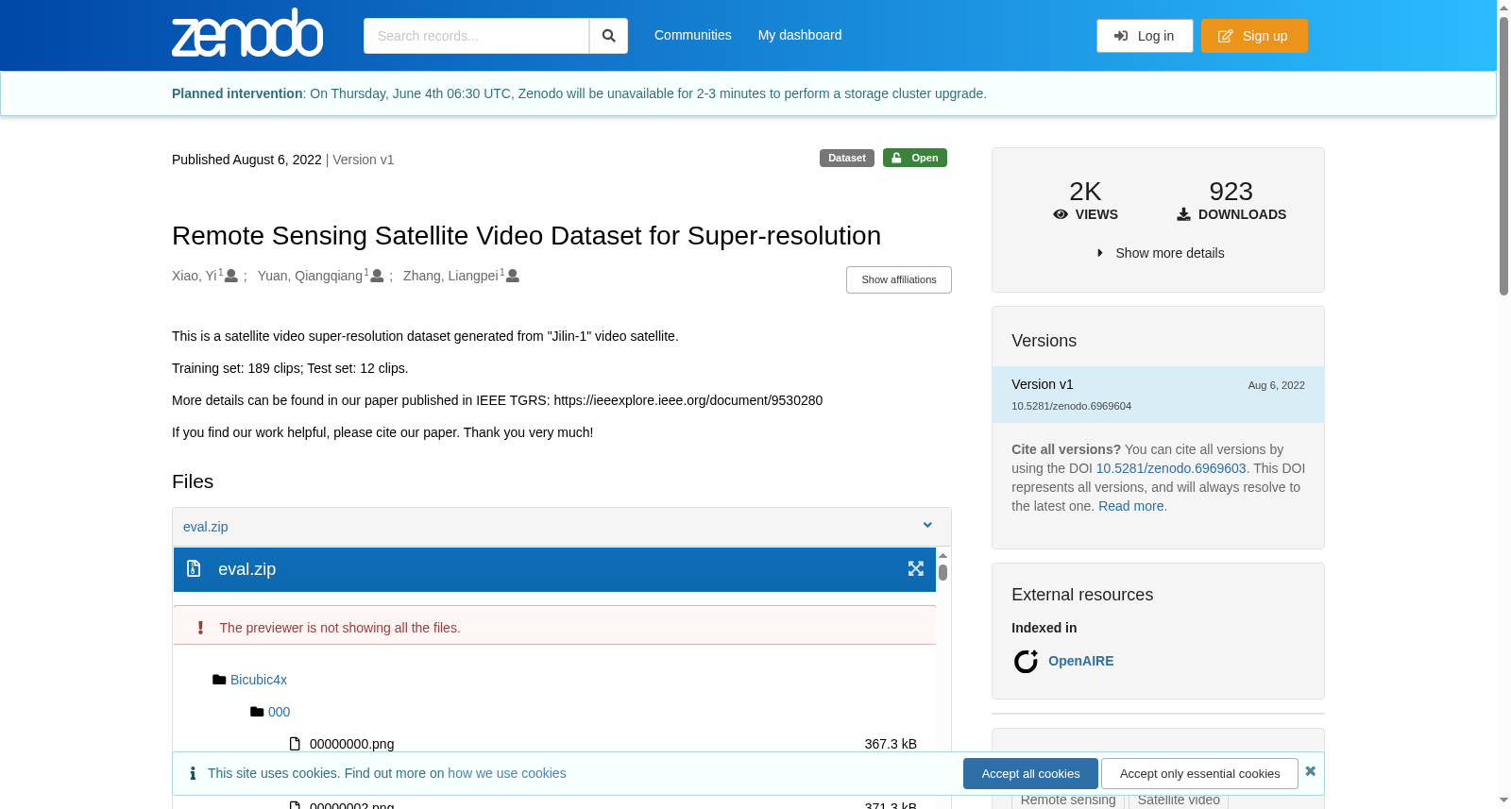
Task: Click the Dataset badge
Action: 847,158
